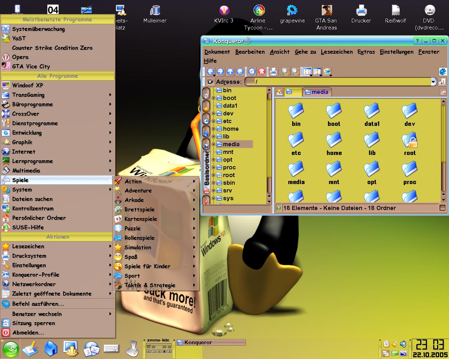
Task: Print the current view via printer icon
Action: pyautogui.click(x=274, y=72)
